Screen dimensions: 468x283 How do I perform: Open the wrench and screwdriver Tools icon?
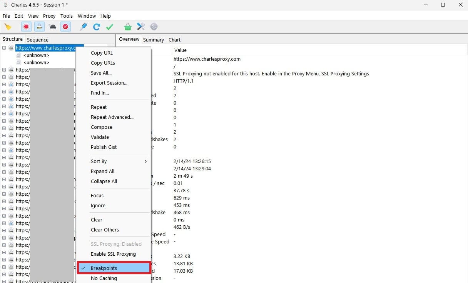click(x=141, y=27)
